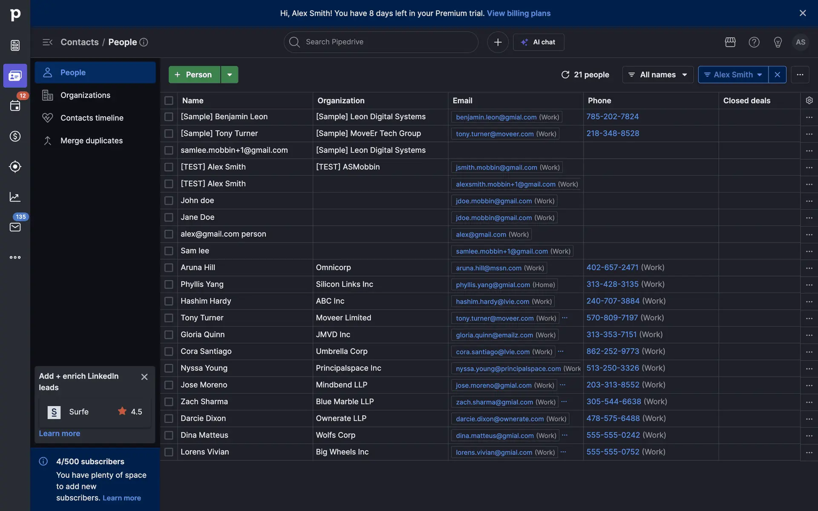Check the box for Aruna Hill row
Image resolution: width=818 pixels, height=511 pixels.
[x=169, y=268]
